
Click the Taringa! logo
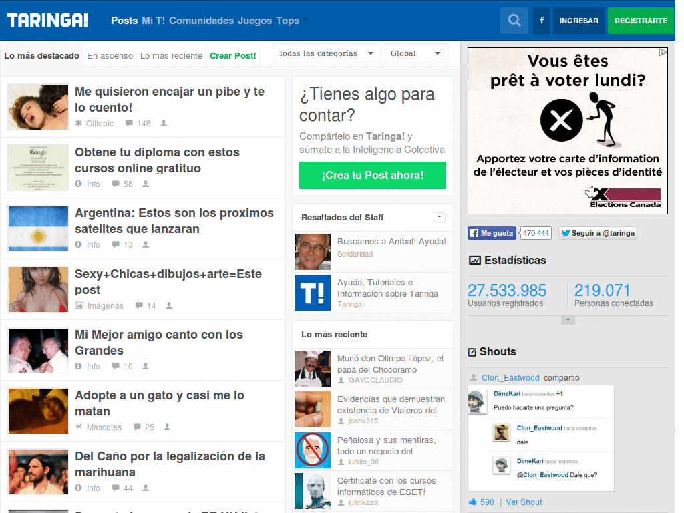pyautogui.click(x=47, y=21)
